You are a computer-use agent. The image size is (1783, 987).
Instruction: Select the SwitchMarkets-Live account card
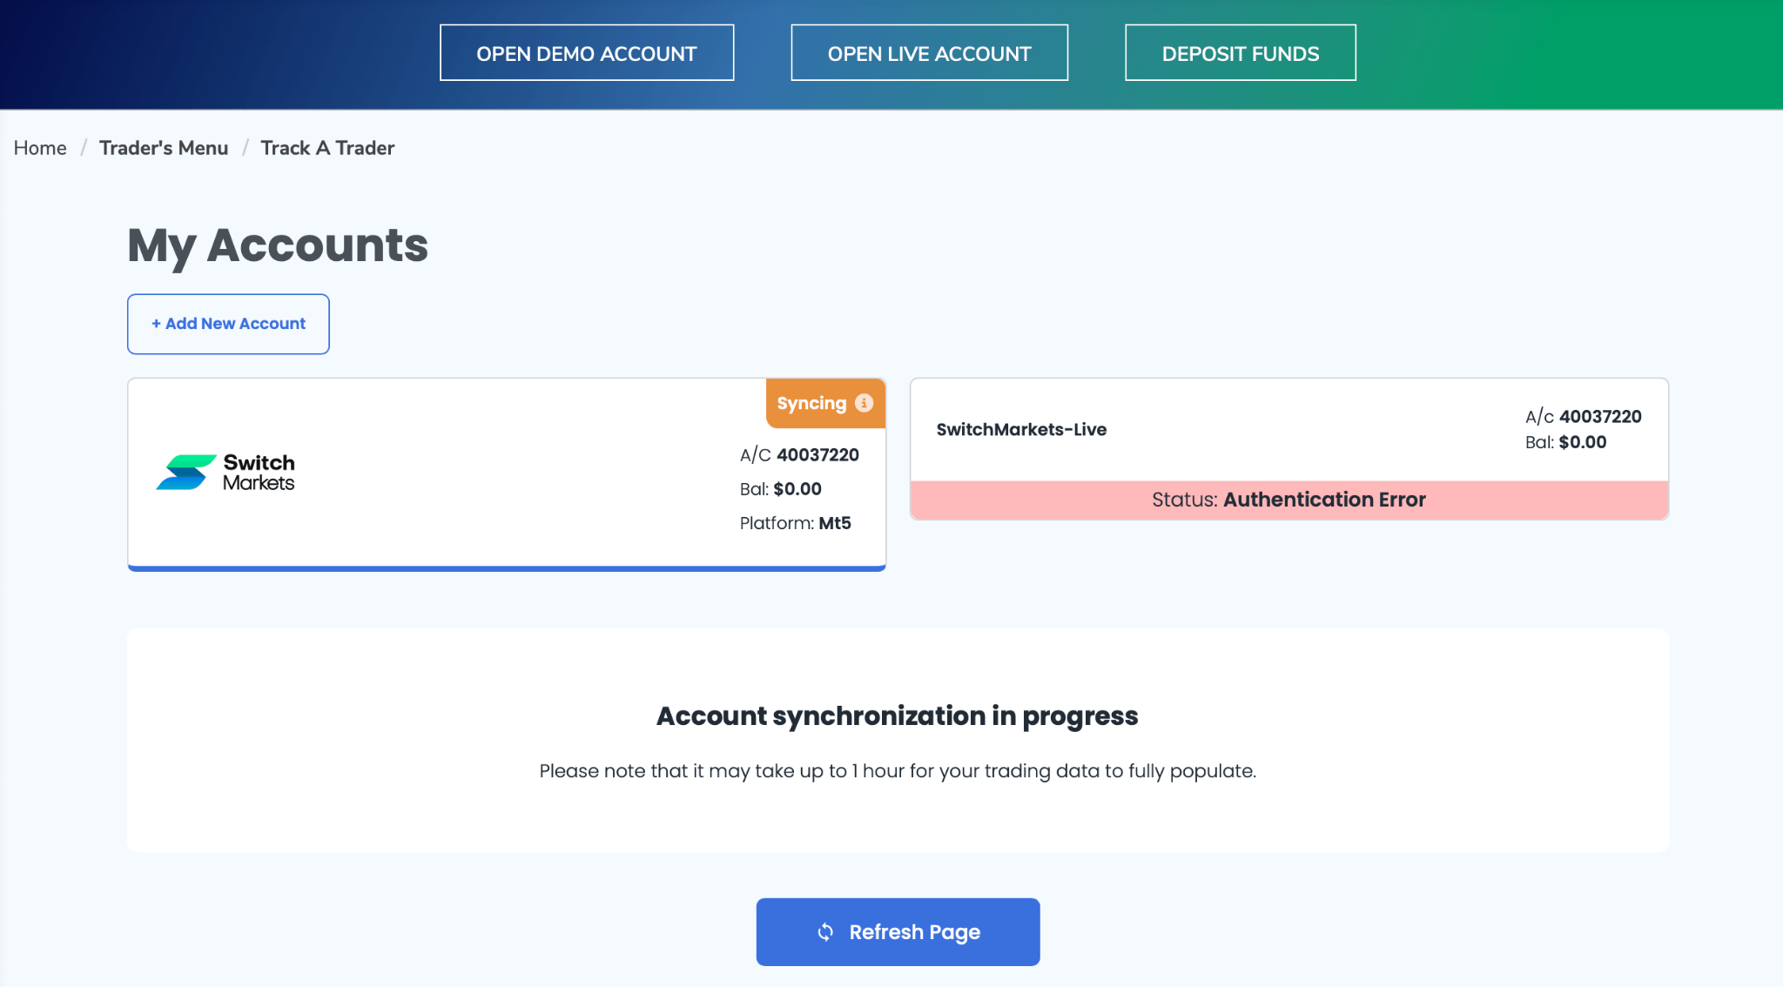click(1288, 449)
